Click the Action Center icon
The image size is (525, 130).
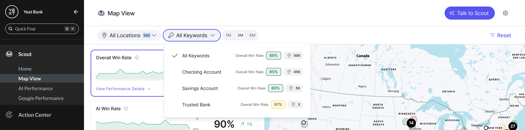tap(9, 115)
